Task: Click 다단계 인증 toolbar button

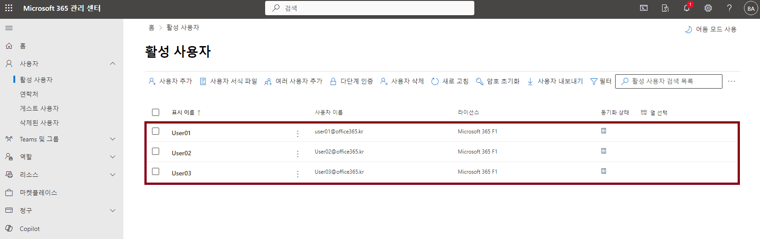Action: (351, 81)
